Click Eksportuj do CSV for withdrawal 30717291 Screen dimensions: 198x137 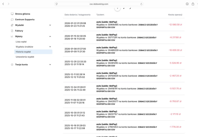(106, 40)
